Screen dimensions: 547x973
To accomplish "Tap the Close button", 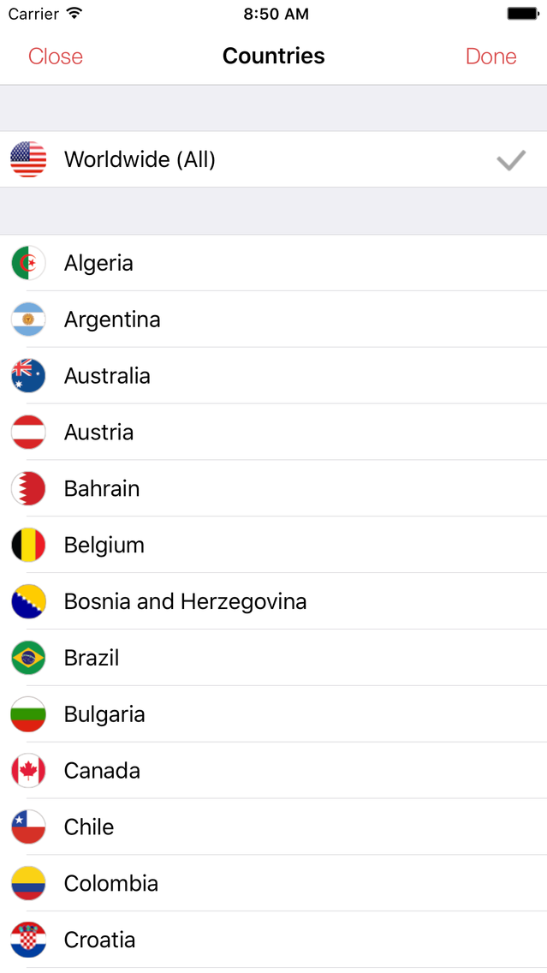I will tap(55, 57).
